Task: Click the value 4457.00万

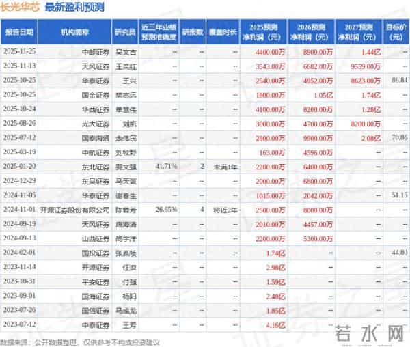Action: (318, 225)
